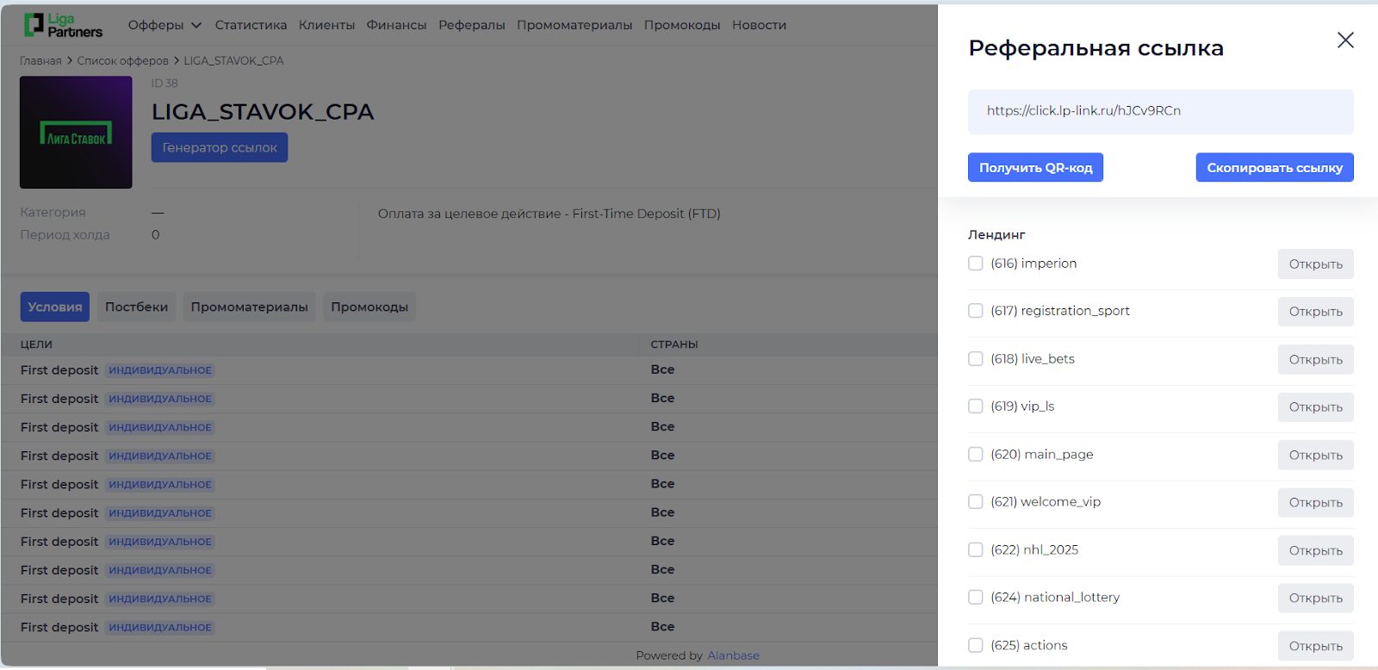Image resolution: width=1378 pixels, height=670 pixels.
Task: Expand the Офферы dropdown menu
Action: pos(164,25)
